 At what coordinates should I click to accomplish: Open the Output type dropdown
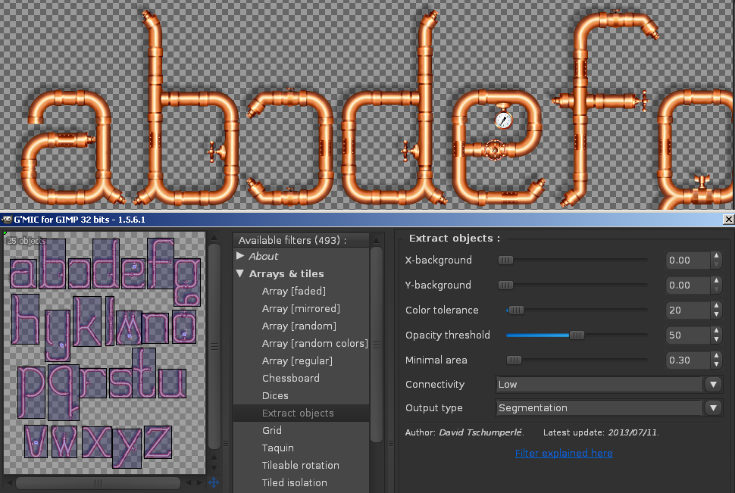[609, 408]
